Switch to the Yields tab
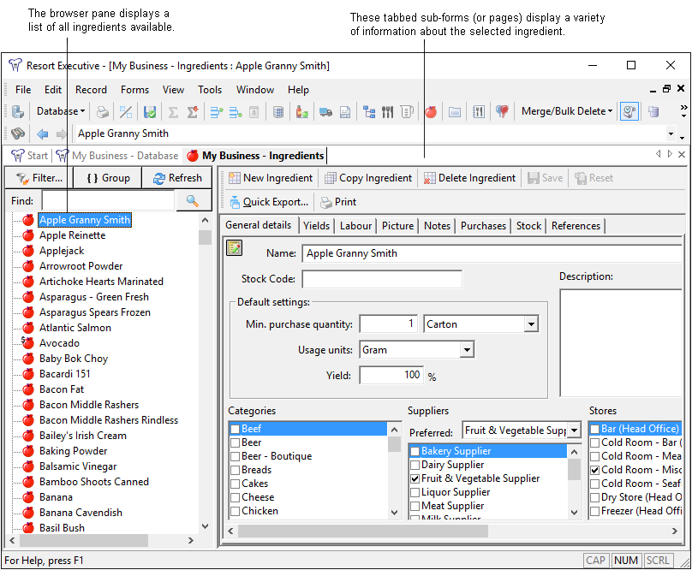The image size is (692, 570). click(316, 225)
